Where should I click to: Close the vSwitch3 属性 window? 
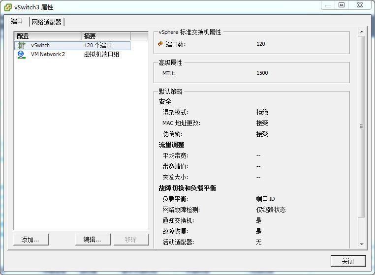(x=360, y=5)
